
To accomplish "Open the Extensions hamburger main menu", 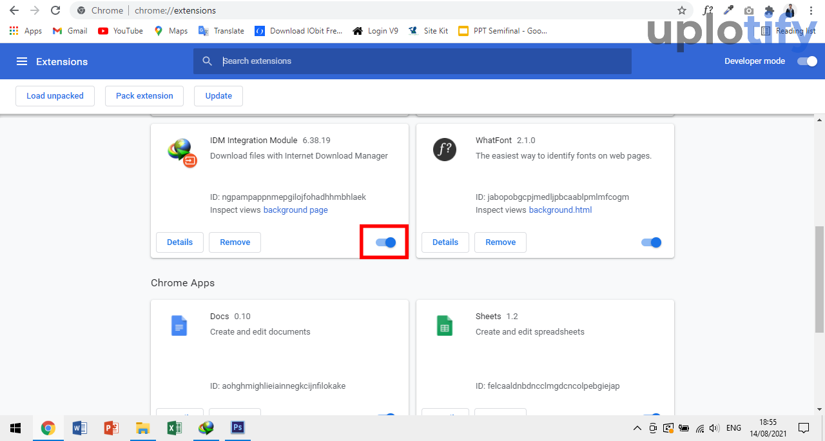I will [22, 61].
